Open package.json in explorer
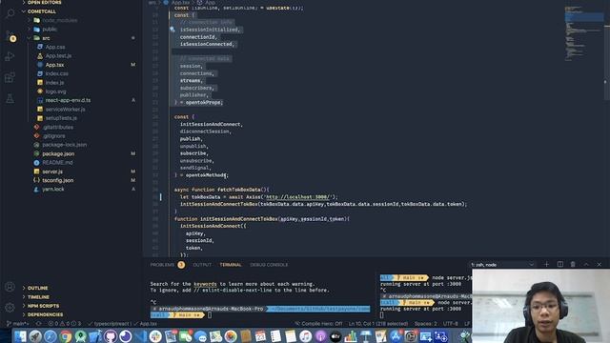 (58, 153)
